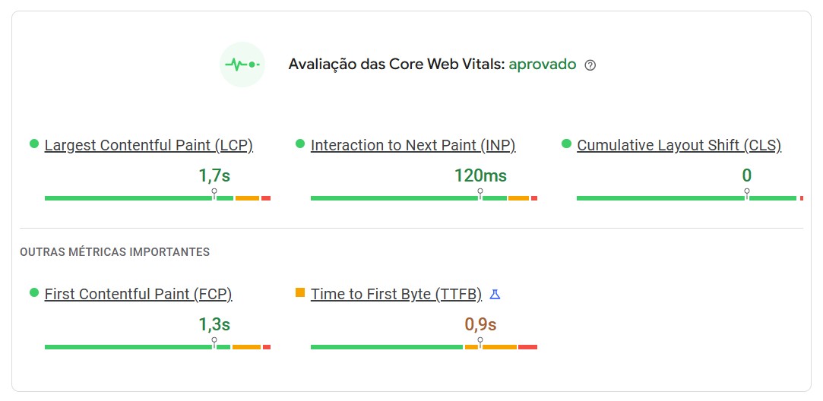Open the First Contentful Paint (FCP) link
Image resolution: width=823 pixels, height=401 pixels.
138,294
